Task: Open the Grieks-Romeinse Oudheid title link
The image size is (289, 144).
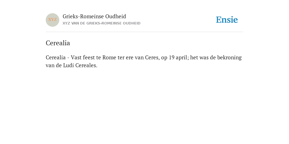Action: (94, 17)
